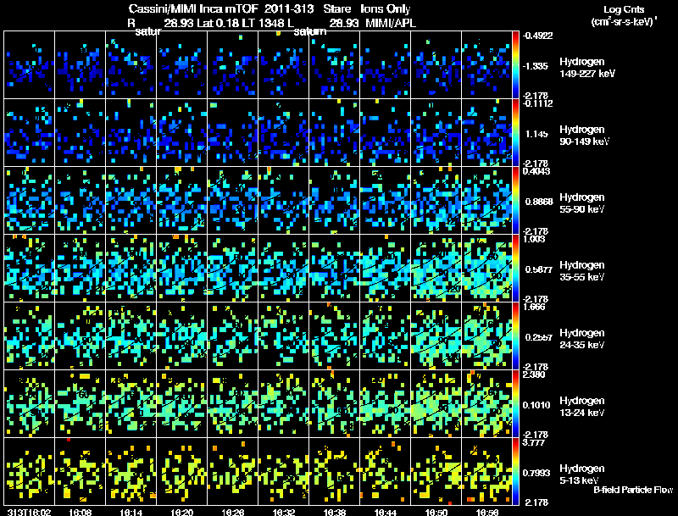Open the 55-90 keV panel above 16:44
Screen dimensions: 678x516
[x=386, y=201]
